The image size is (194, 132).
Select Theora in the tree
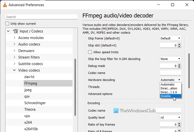click(x=30, y=109)
